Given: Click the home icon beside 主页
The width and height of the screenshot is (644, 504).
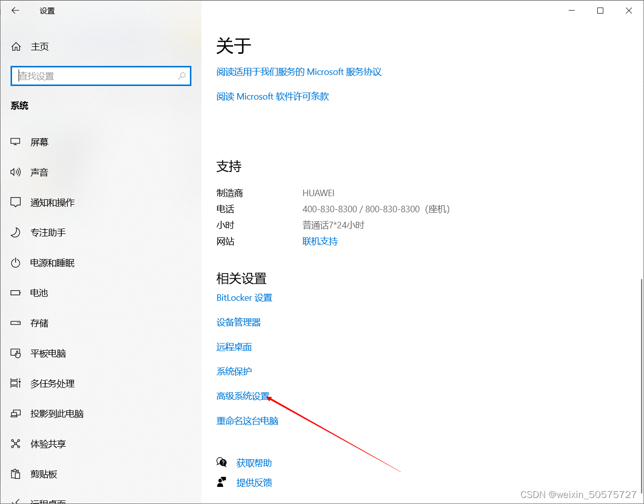Looking at the screenshot, I should [16, 47].
